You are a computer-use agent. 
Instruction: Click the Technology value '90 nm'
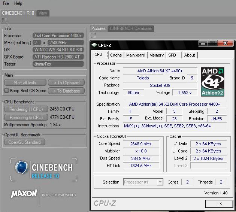[x=133, y=93]
